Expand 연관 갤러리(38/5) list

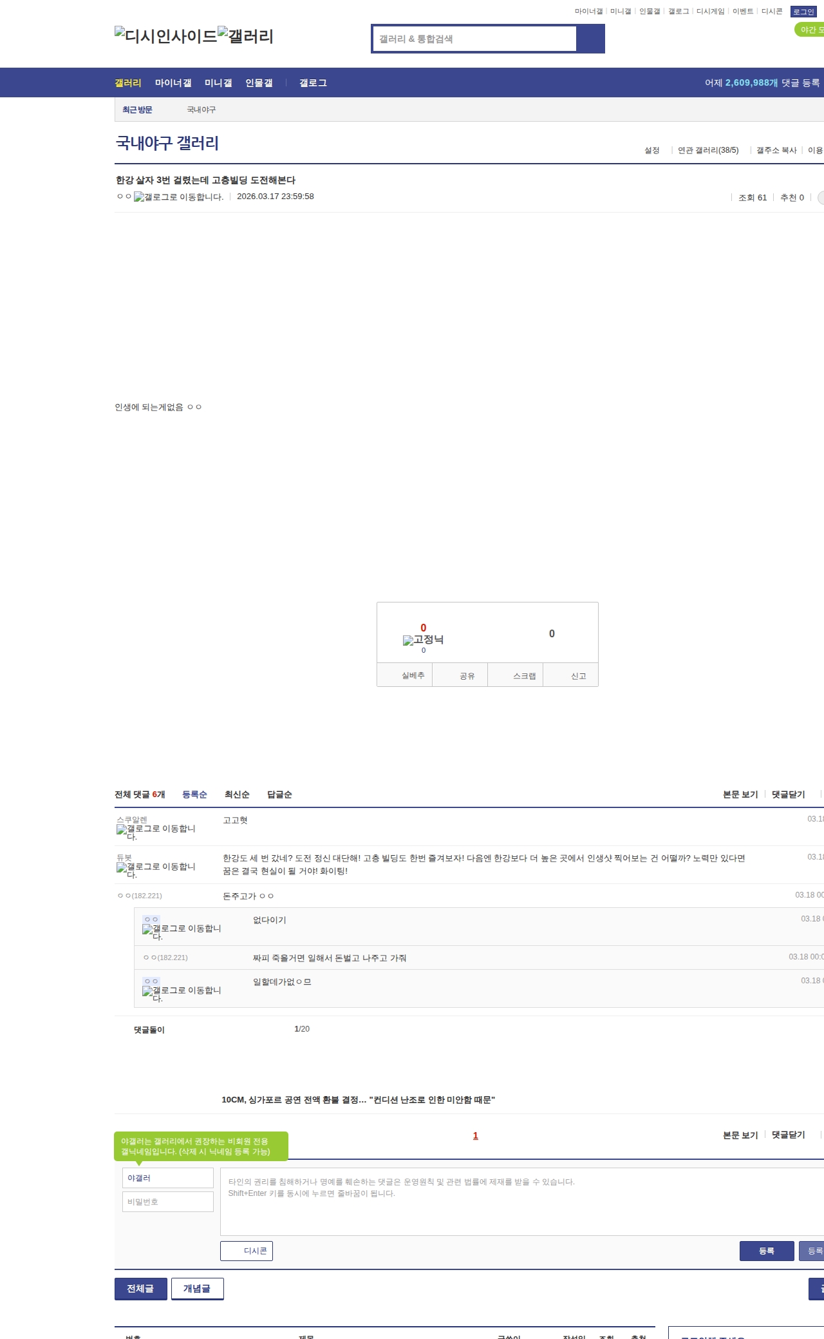(x=708, y=150)
